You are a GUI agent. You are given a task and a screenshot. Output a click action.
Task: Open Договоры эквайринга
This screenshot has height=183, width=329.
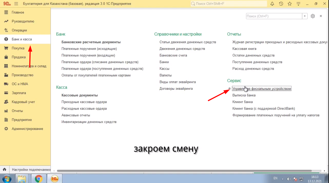pyautogui.click(x=176, y=89)
